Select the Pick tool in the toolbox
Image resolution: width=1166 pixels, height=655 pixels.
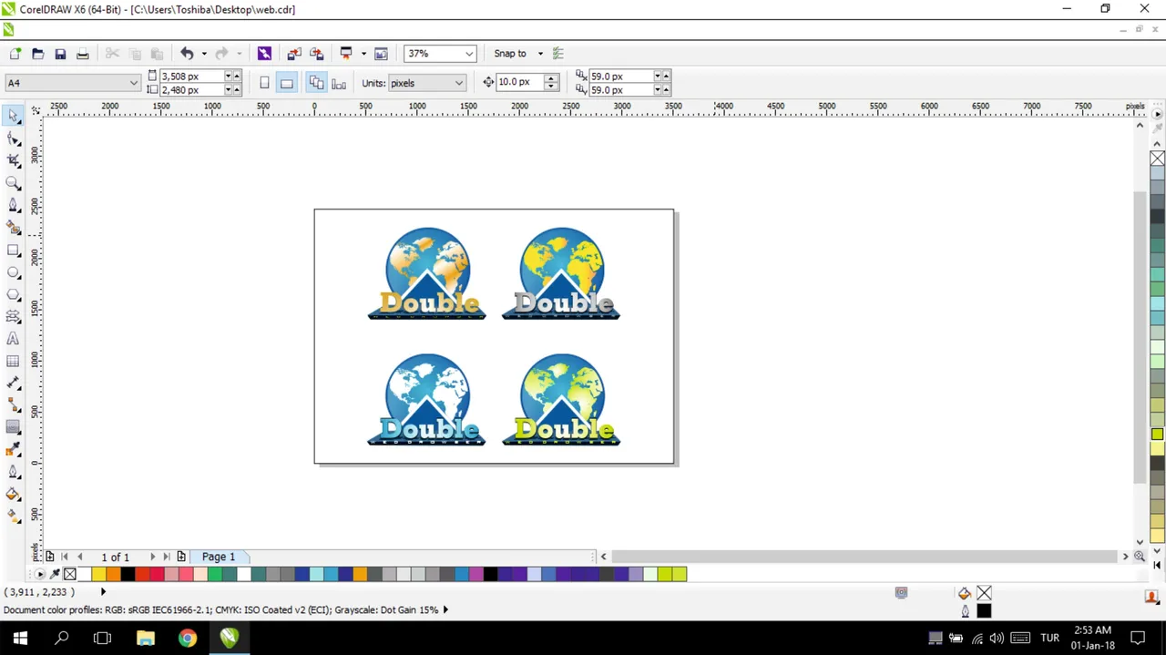[14, 116]
